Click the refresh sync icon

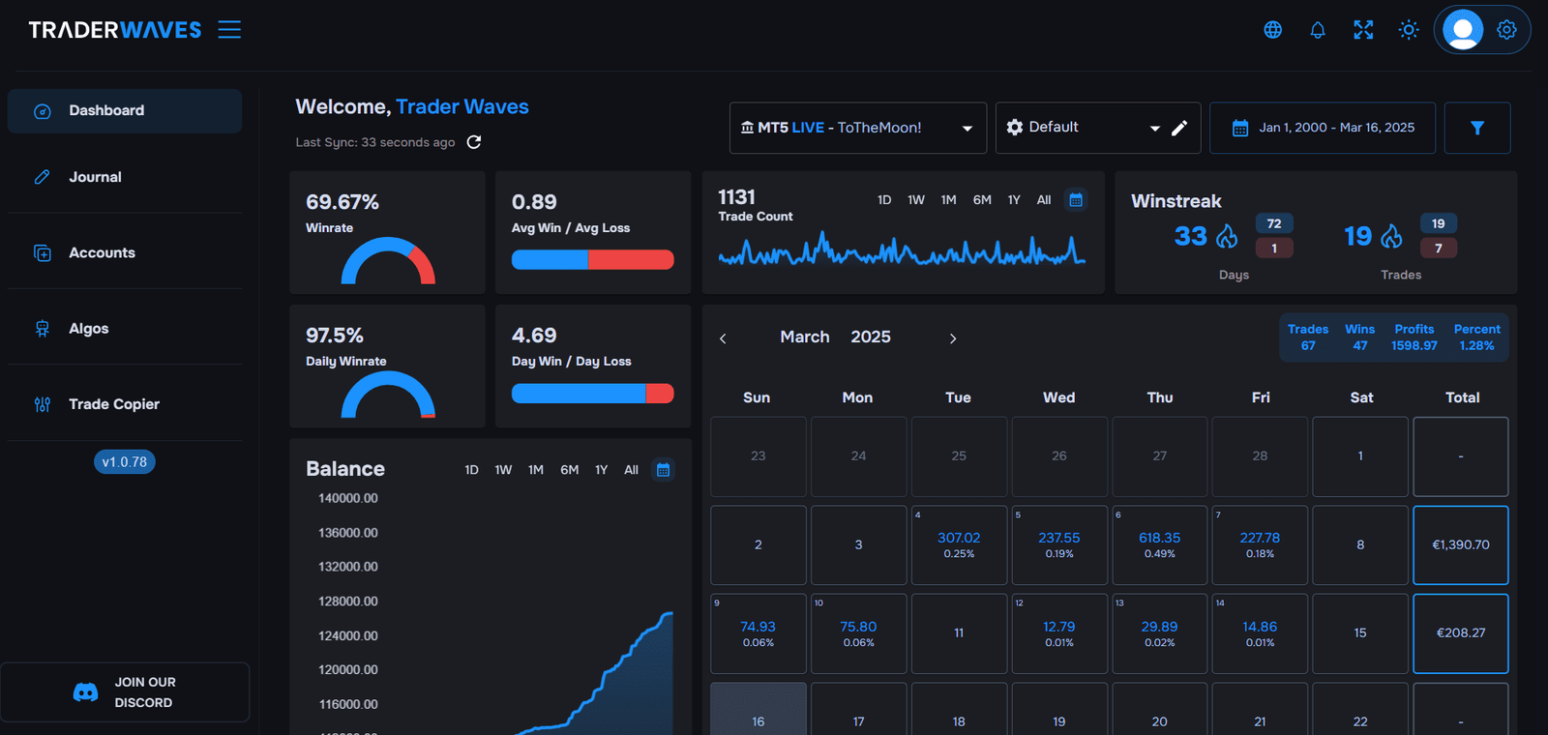point(474,142)
